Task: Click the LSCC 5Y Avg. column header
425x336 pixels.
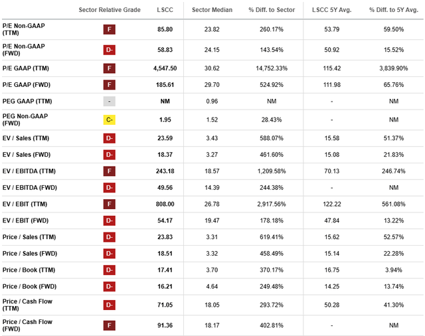Action: pos(332,10)
